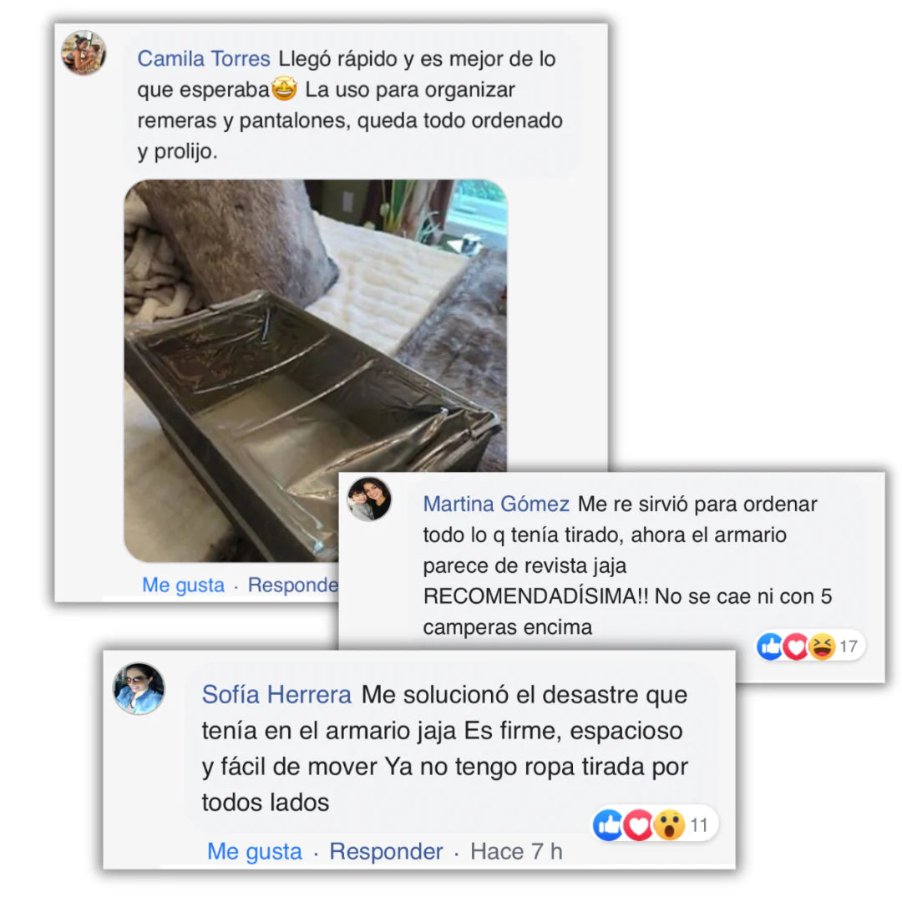The image size is (902, 902).
Task: Click the wow emoji reaction on Sofía's comment
Action: pyautogui.click(x=670, y=825)
